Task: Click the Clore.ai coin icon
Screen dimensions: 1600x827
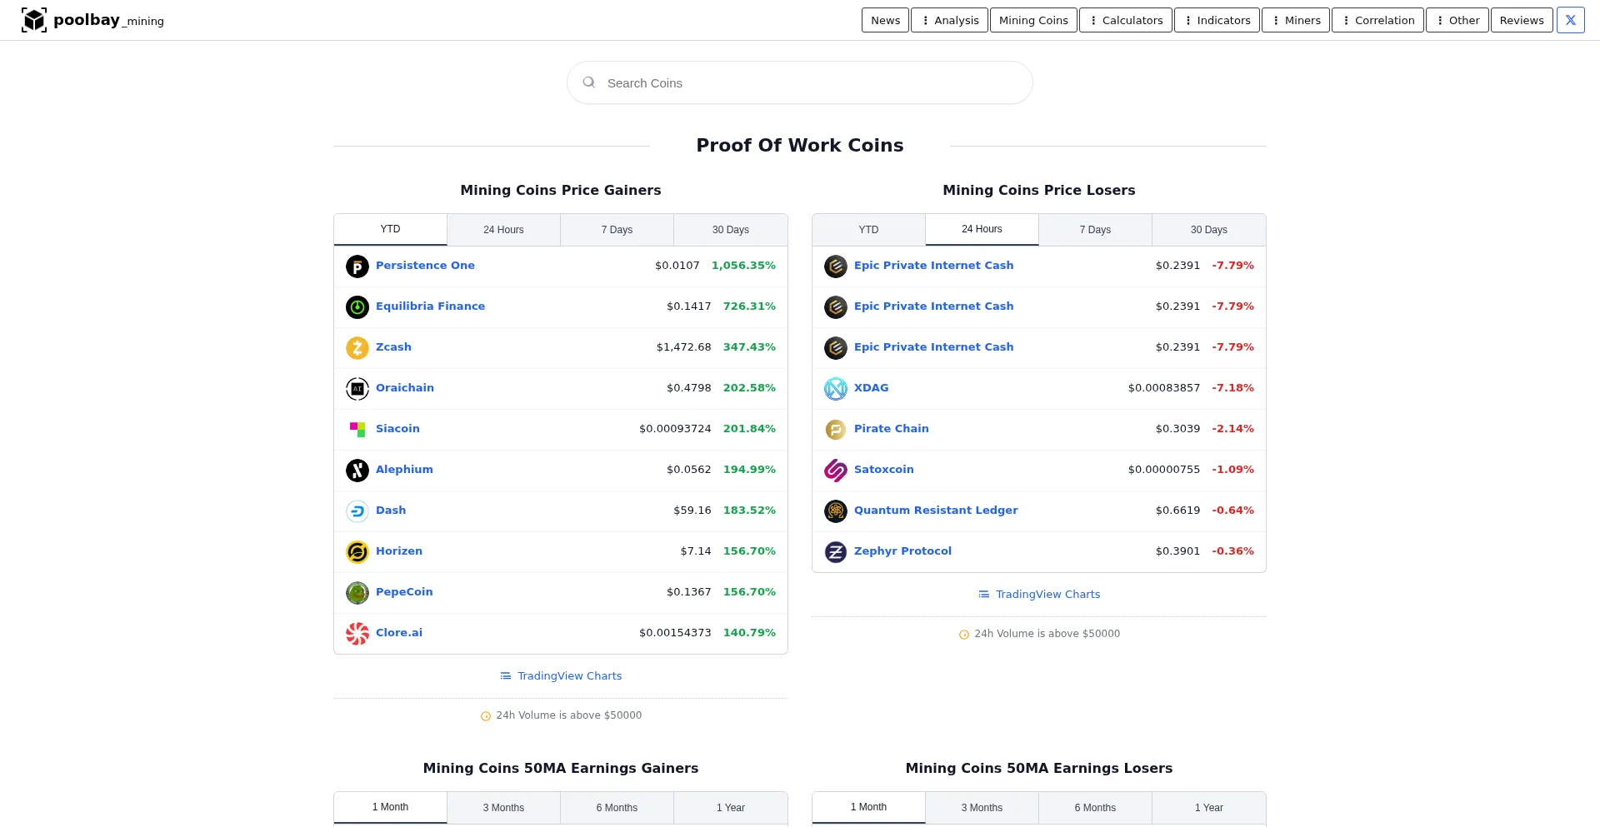Action: pos(357,634)
